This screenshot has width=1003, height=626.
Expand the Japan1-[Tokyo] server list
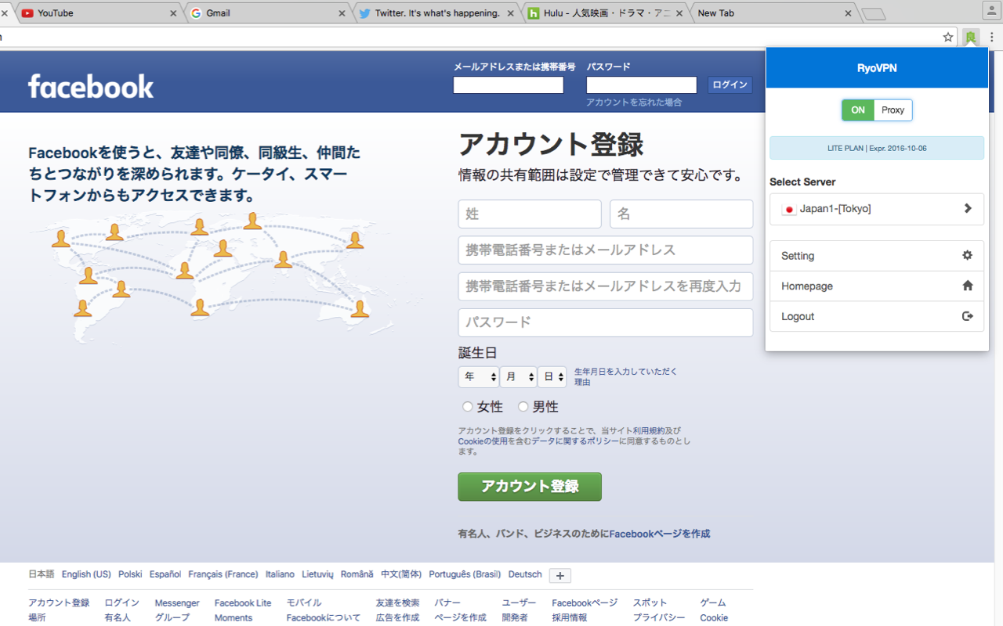965,209
